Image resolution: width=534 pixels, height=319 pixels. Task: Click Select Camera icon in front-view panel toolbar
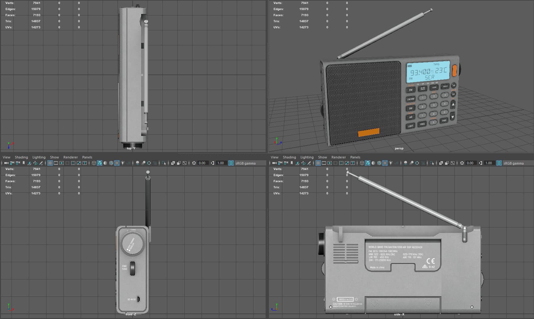[x=6, y=163]
